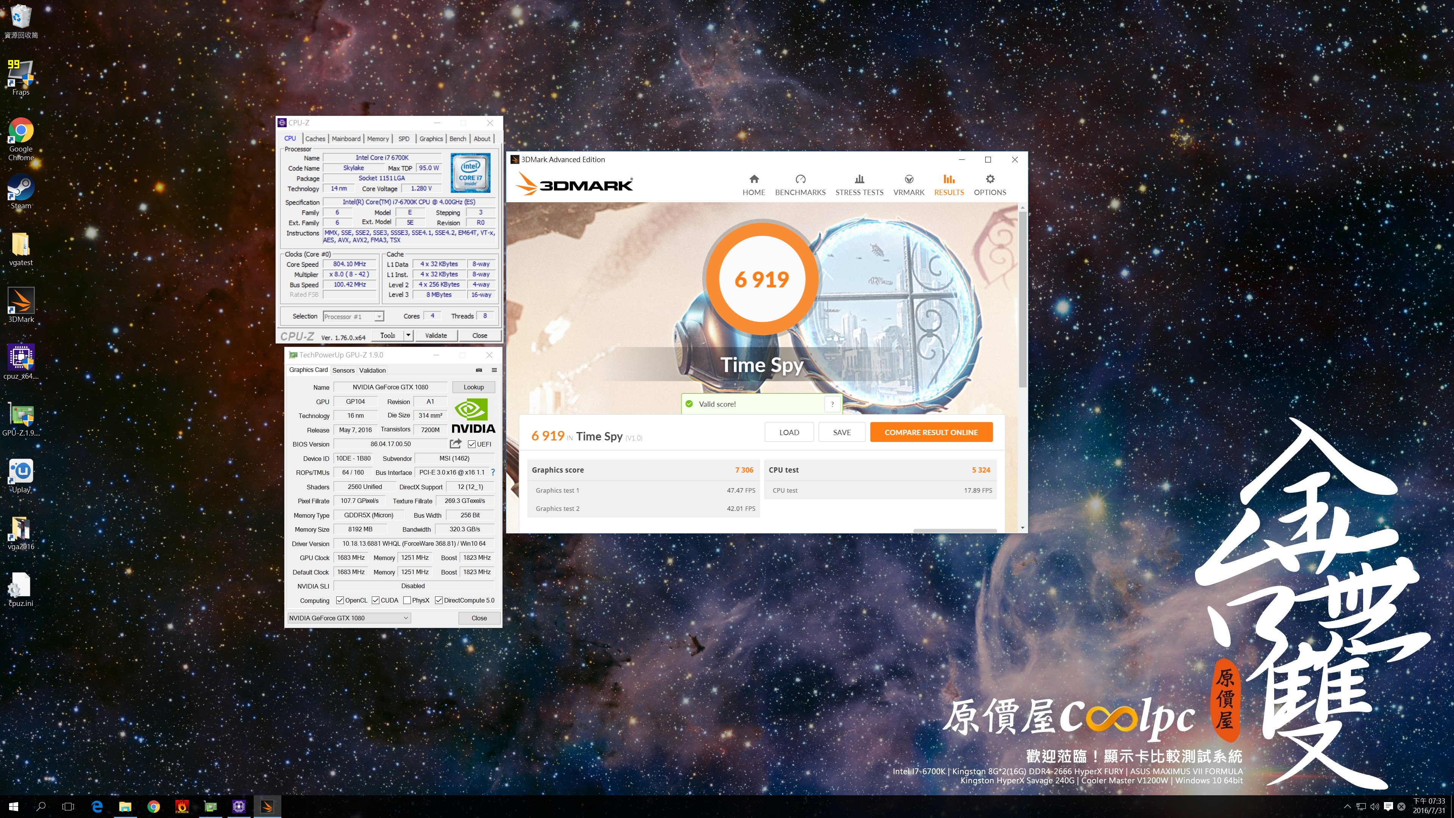The height and width of the screenshot is (818, 1454).
Task: Select the cpuz_x64 desktop icon
Action: click(x=21, y=361)
